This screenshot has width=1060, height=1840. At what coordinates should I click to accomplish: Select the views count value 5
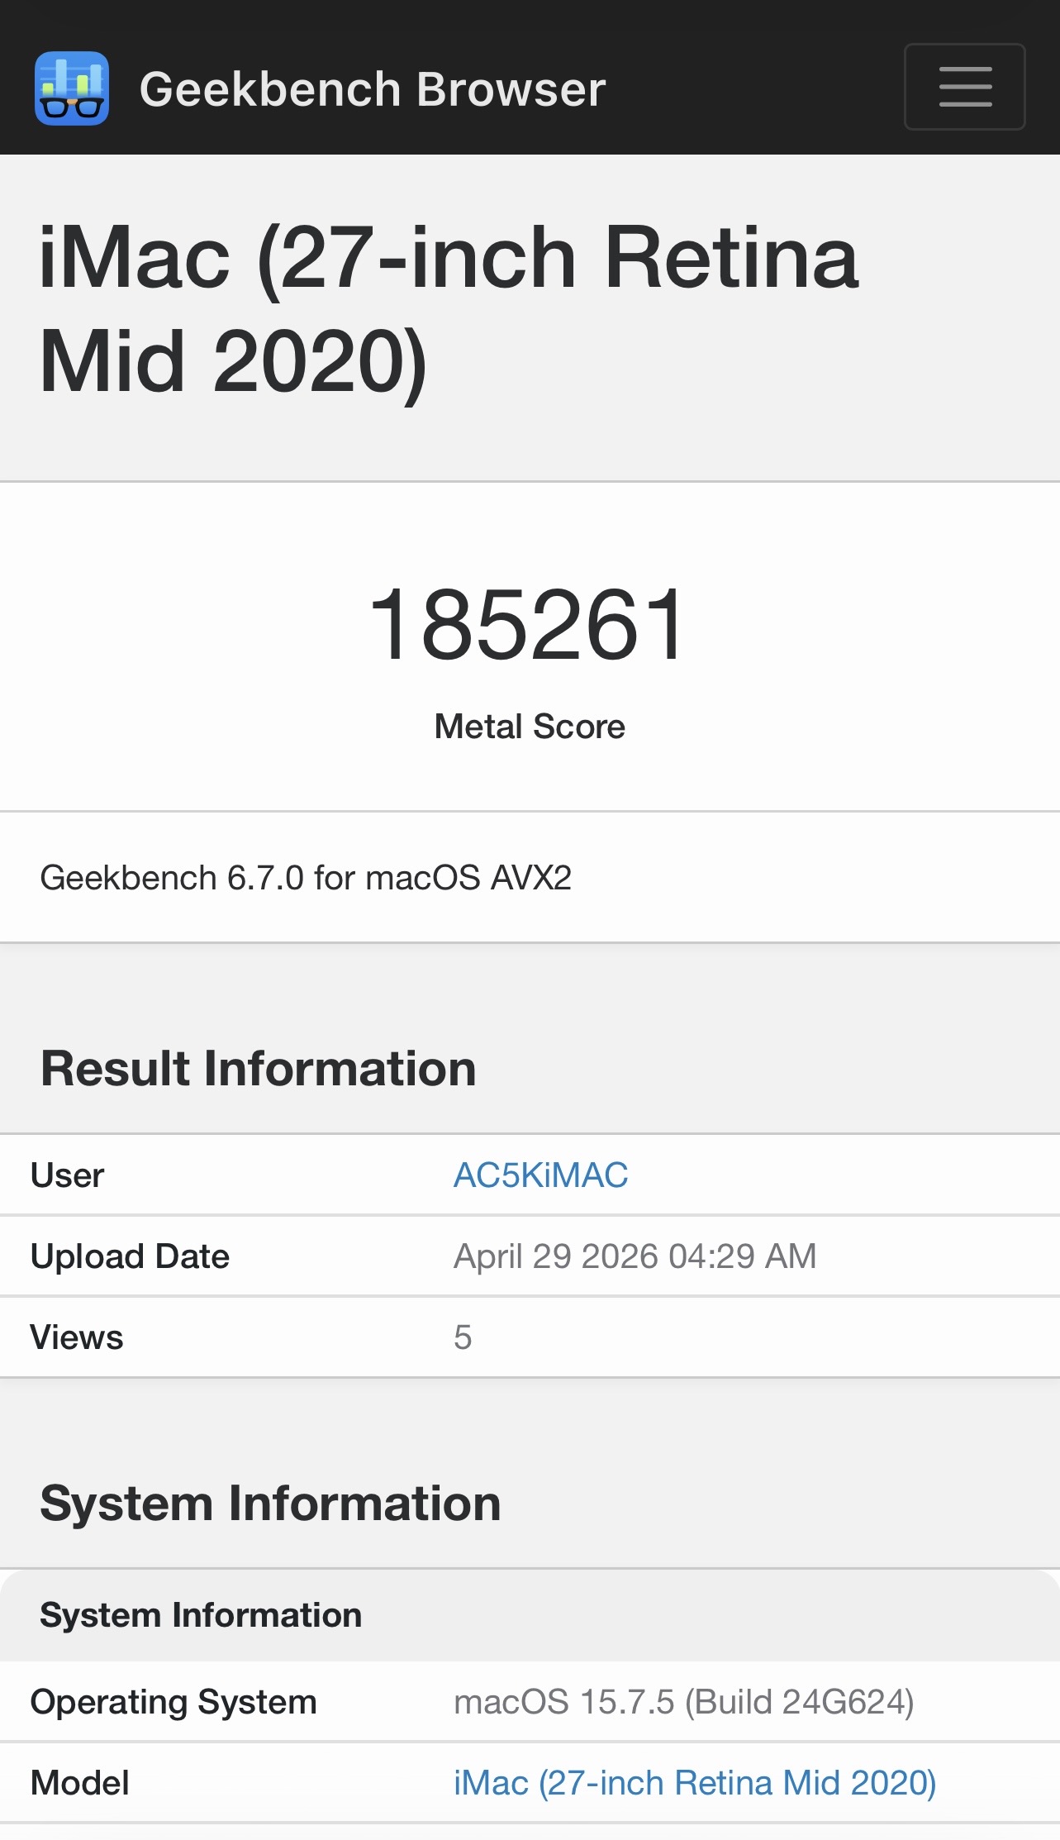tap(463, 1337)
